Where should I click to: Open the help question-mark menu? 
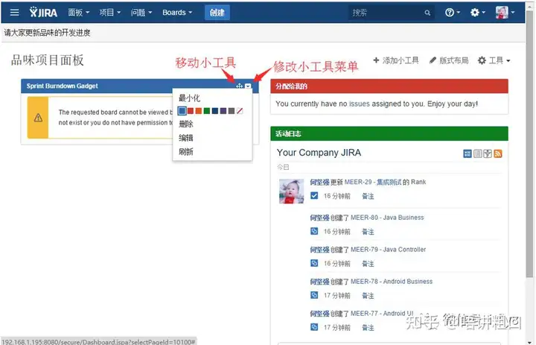point(453,13)
